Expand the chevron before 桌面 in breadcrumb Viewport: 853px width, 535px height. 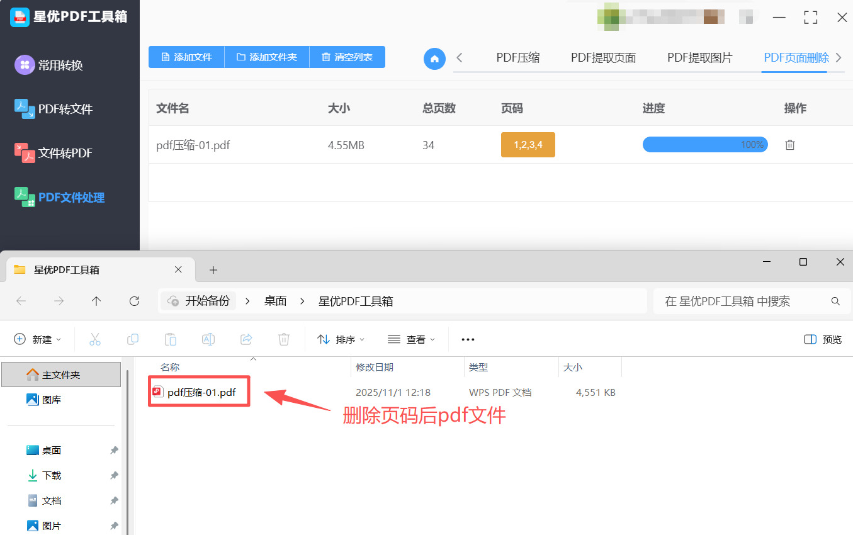tap(248, 301)
